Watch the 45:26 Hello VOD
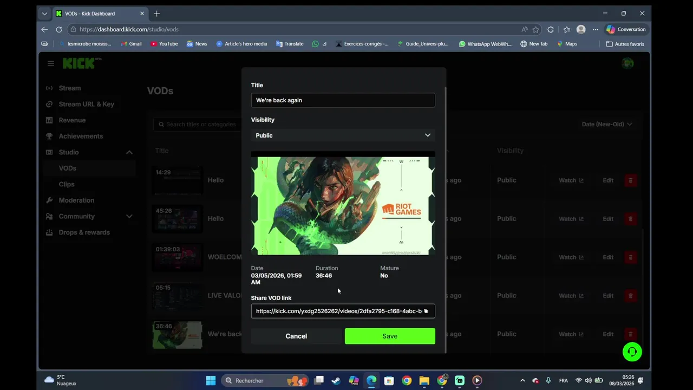The width and height of the screenshot is (693, 390). (571, 219)
